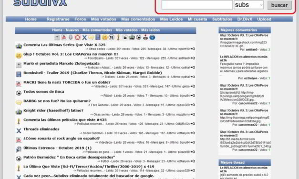Click the 'Foro General' category link on RARBG row
This screenshot has width=299, height=179.
tap(100, 105)
